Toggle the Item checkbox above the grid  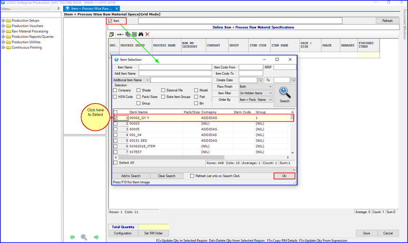click(x=110, y=21)
